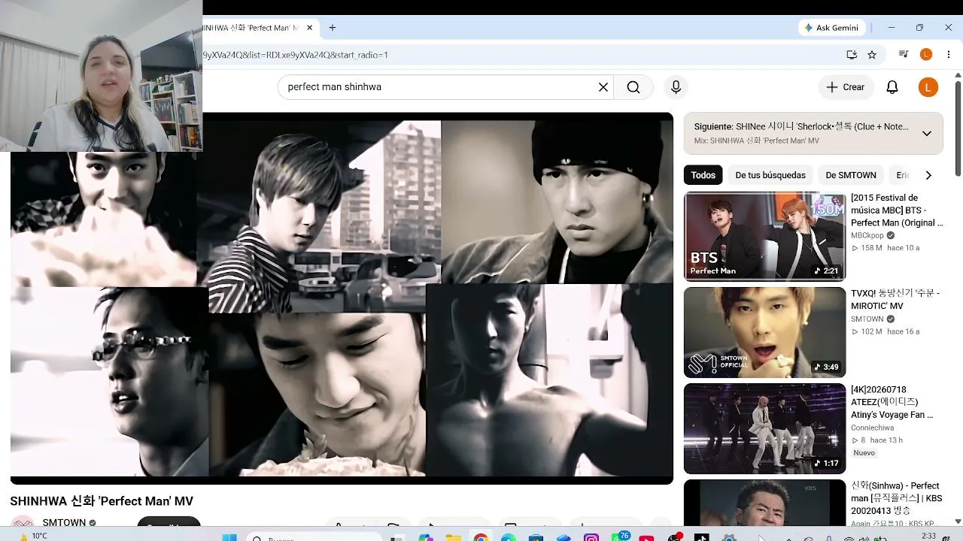This screenshot has height=541, width=963.
Task: Open the KBS Sinhwa Perfect man thumbnail
Action: coord(764,503)
